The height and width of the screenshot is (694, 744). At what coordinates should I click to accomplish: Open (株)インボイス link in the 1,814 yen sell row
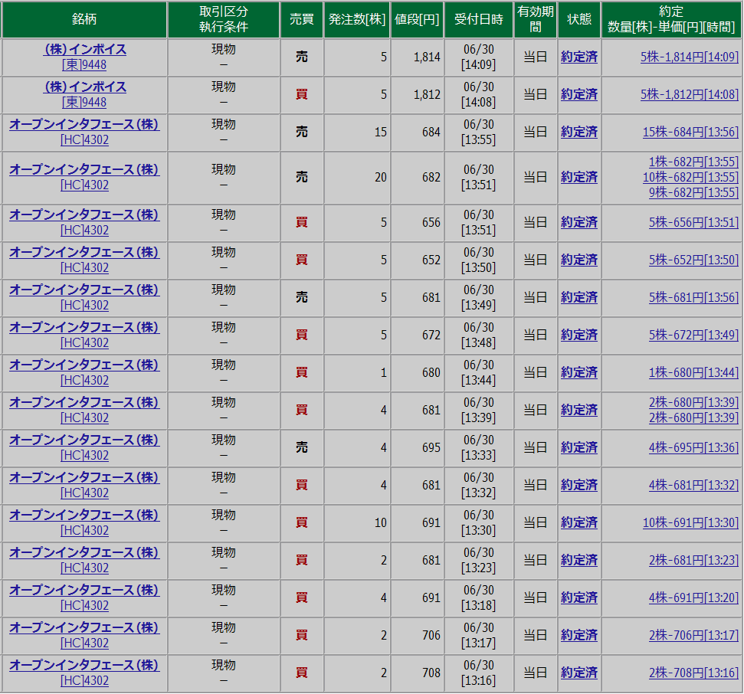click(84, 49)
